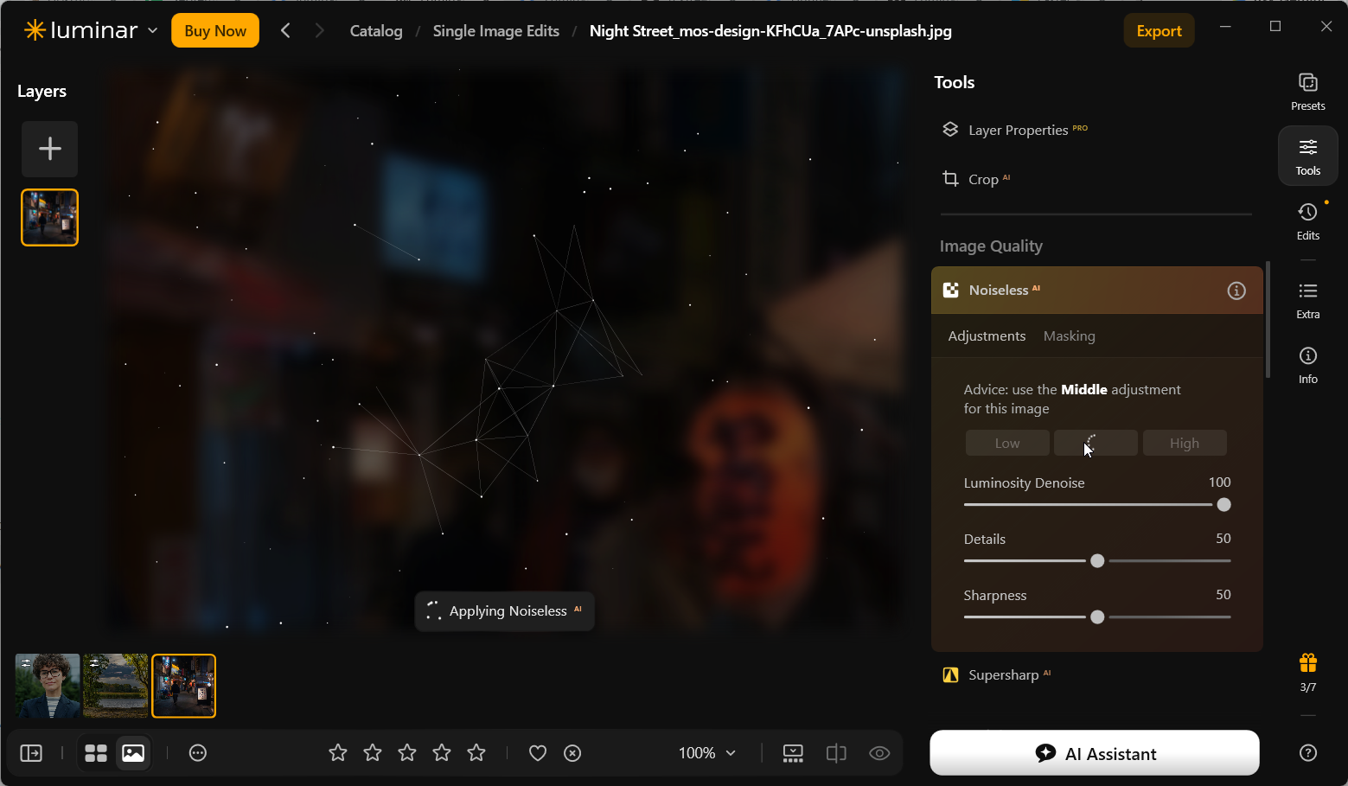Show Noiseless tool info icon

pos(1236,291)
